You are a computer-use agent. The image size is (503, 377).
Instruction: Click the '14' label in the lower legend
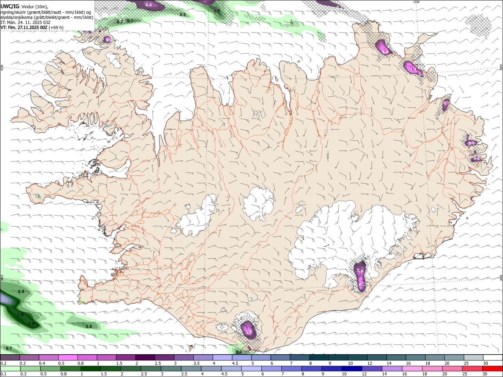(x=384, y=374)
